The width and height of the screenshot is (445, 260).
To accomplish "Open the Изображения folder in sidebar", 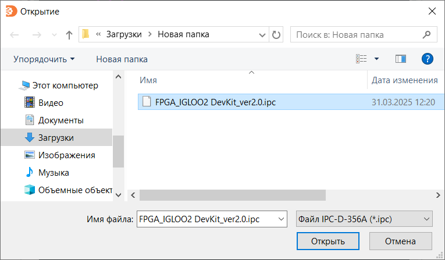I will tap(67, 155).
